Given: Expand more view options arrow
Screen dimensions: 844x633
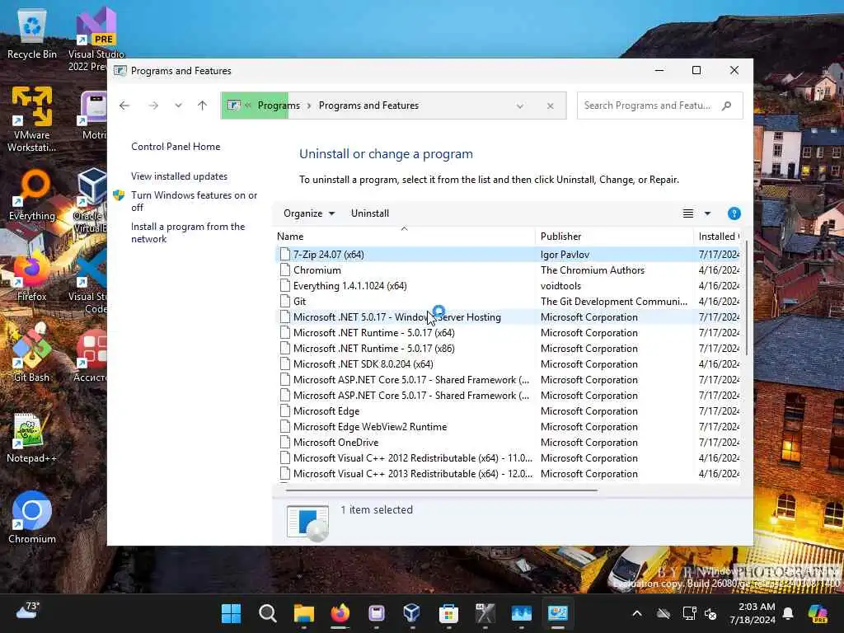Looking at the screenshot, I should tap(708, 213).
